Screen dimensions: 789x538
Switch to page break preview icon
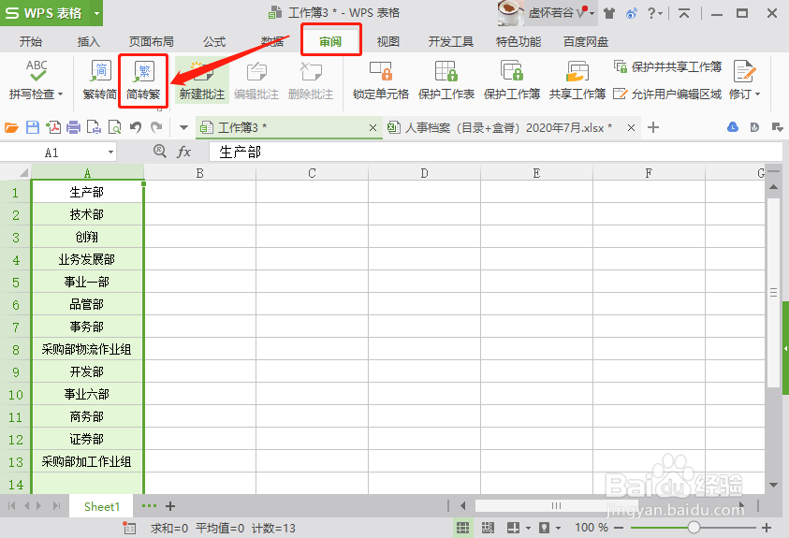(x=488, y=528)
